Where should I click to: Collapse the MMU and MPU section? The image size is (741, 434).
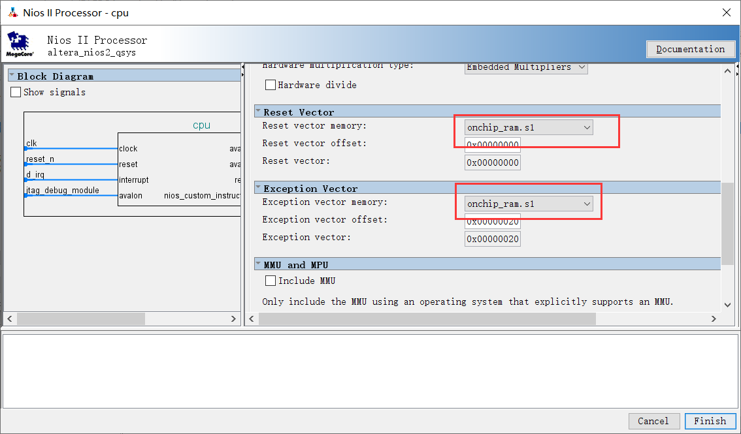pos(259,264)
